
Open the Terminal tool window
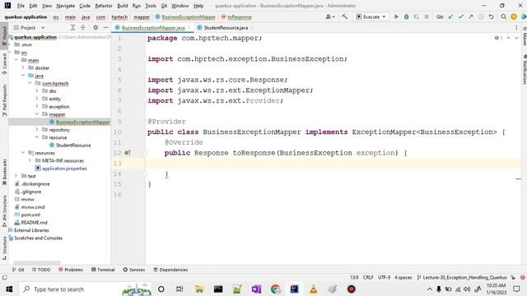(103, 270)
